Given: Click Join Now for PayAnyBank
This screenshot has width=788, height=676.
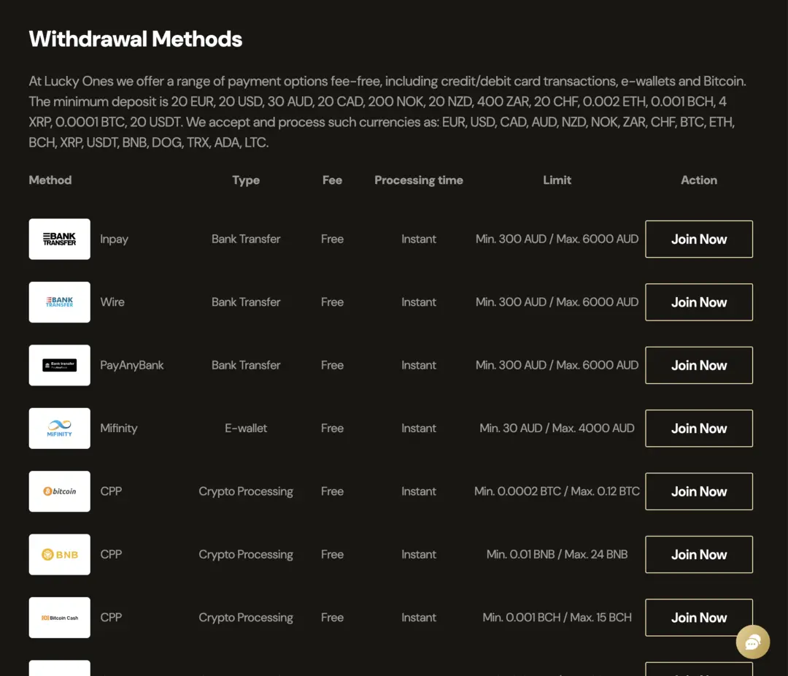Looking at the screenshot, I should pos(699,365).
